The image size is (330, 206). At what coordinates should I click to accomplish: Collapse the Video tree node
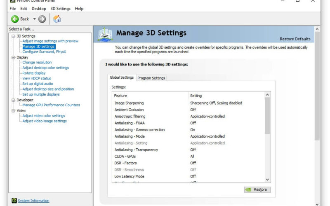click(13, 111)
